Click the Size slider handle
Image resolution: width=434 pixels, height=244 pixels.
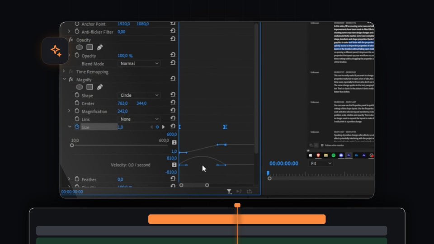pyautogui.click(x=72, y=145)
